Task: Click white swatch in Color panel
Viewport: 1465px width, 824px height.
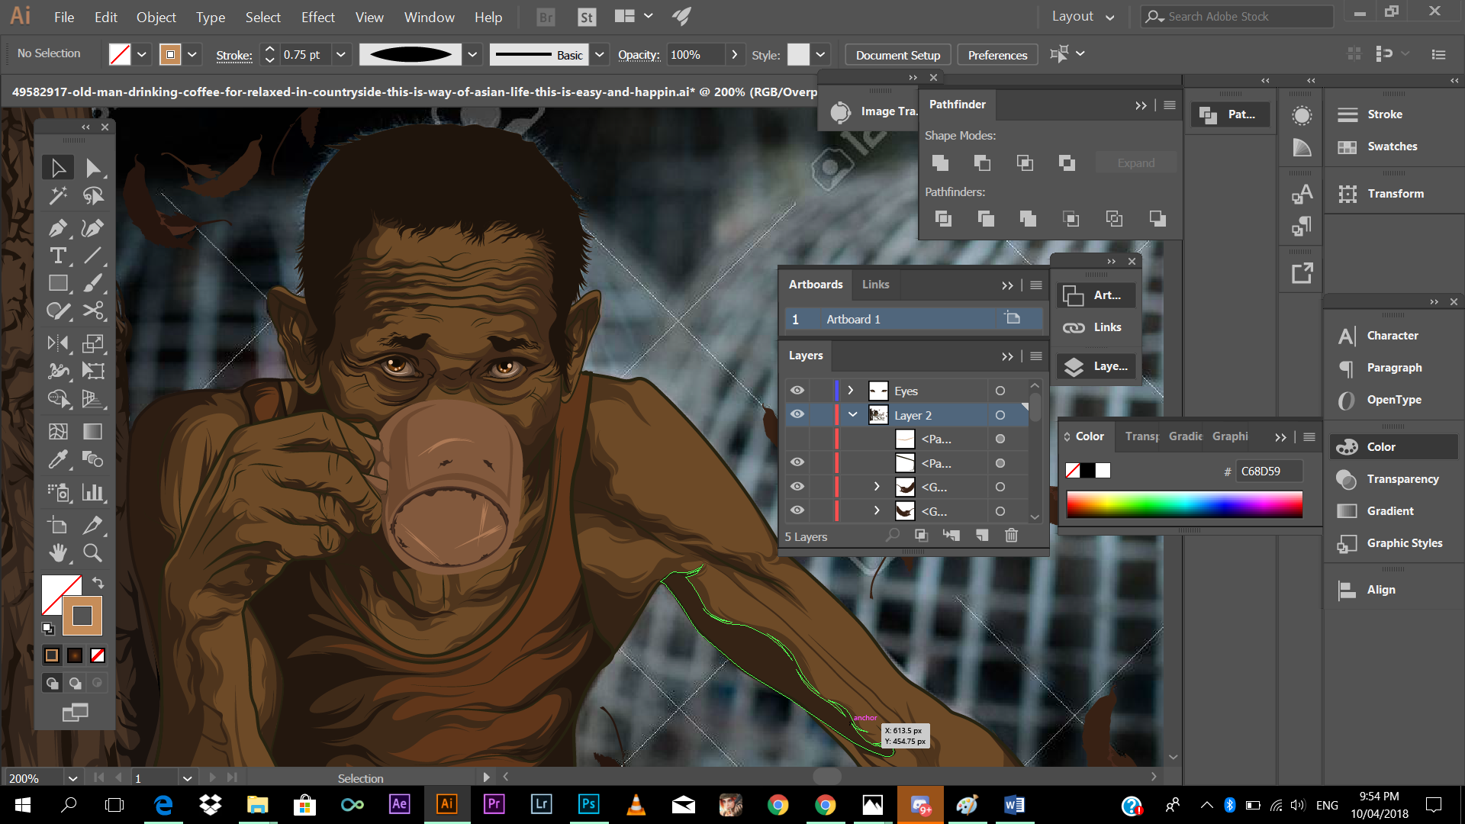Action: [x=1103, y=471]
